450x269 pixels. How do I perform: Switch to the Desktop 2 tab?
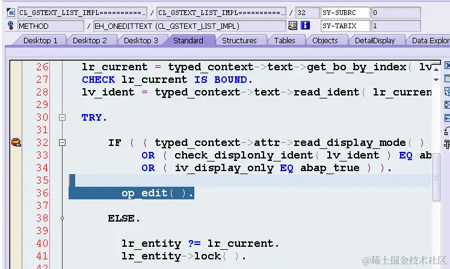(x=90, y=40)
